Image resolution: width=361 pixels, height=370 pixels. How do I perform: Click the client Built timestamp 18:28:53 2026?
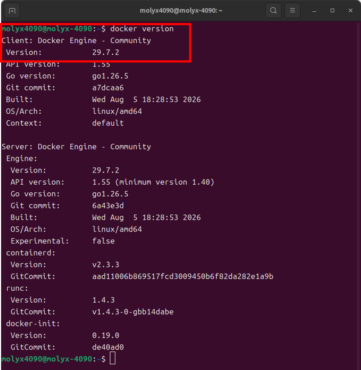[172, 99]
